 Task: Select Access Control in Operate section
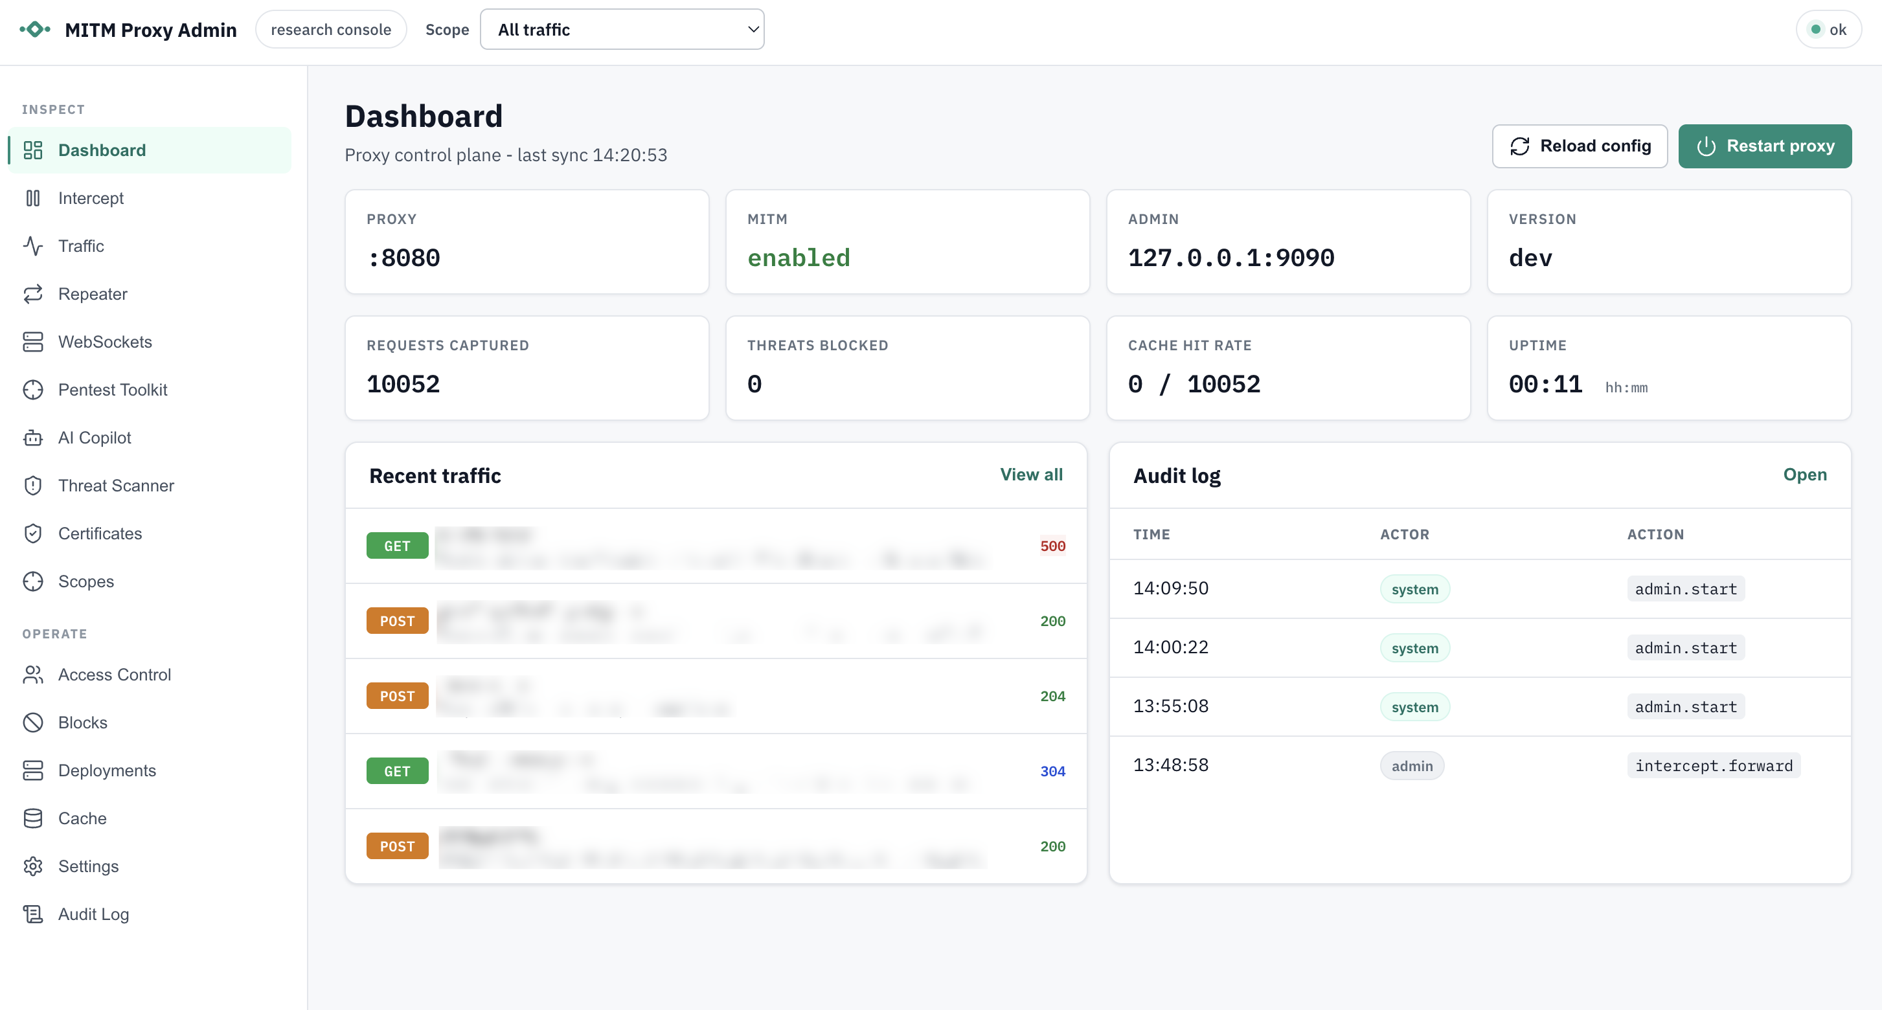point(149,675)
